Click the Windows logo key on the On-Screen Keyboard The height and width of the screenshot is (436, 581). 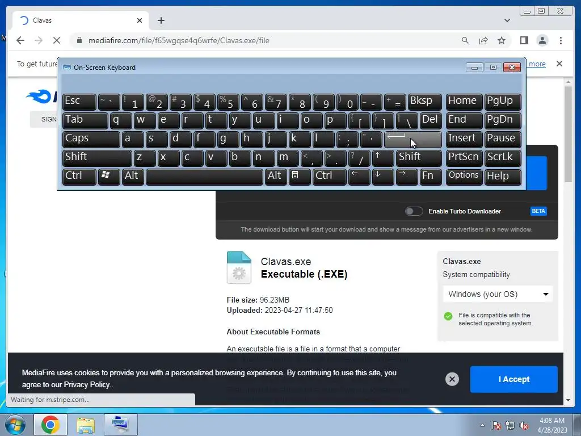[109, 177]
